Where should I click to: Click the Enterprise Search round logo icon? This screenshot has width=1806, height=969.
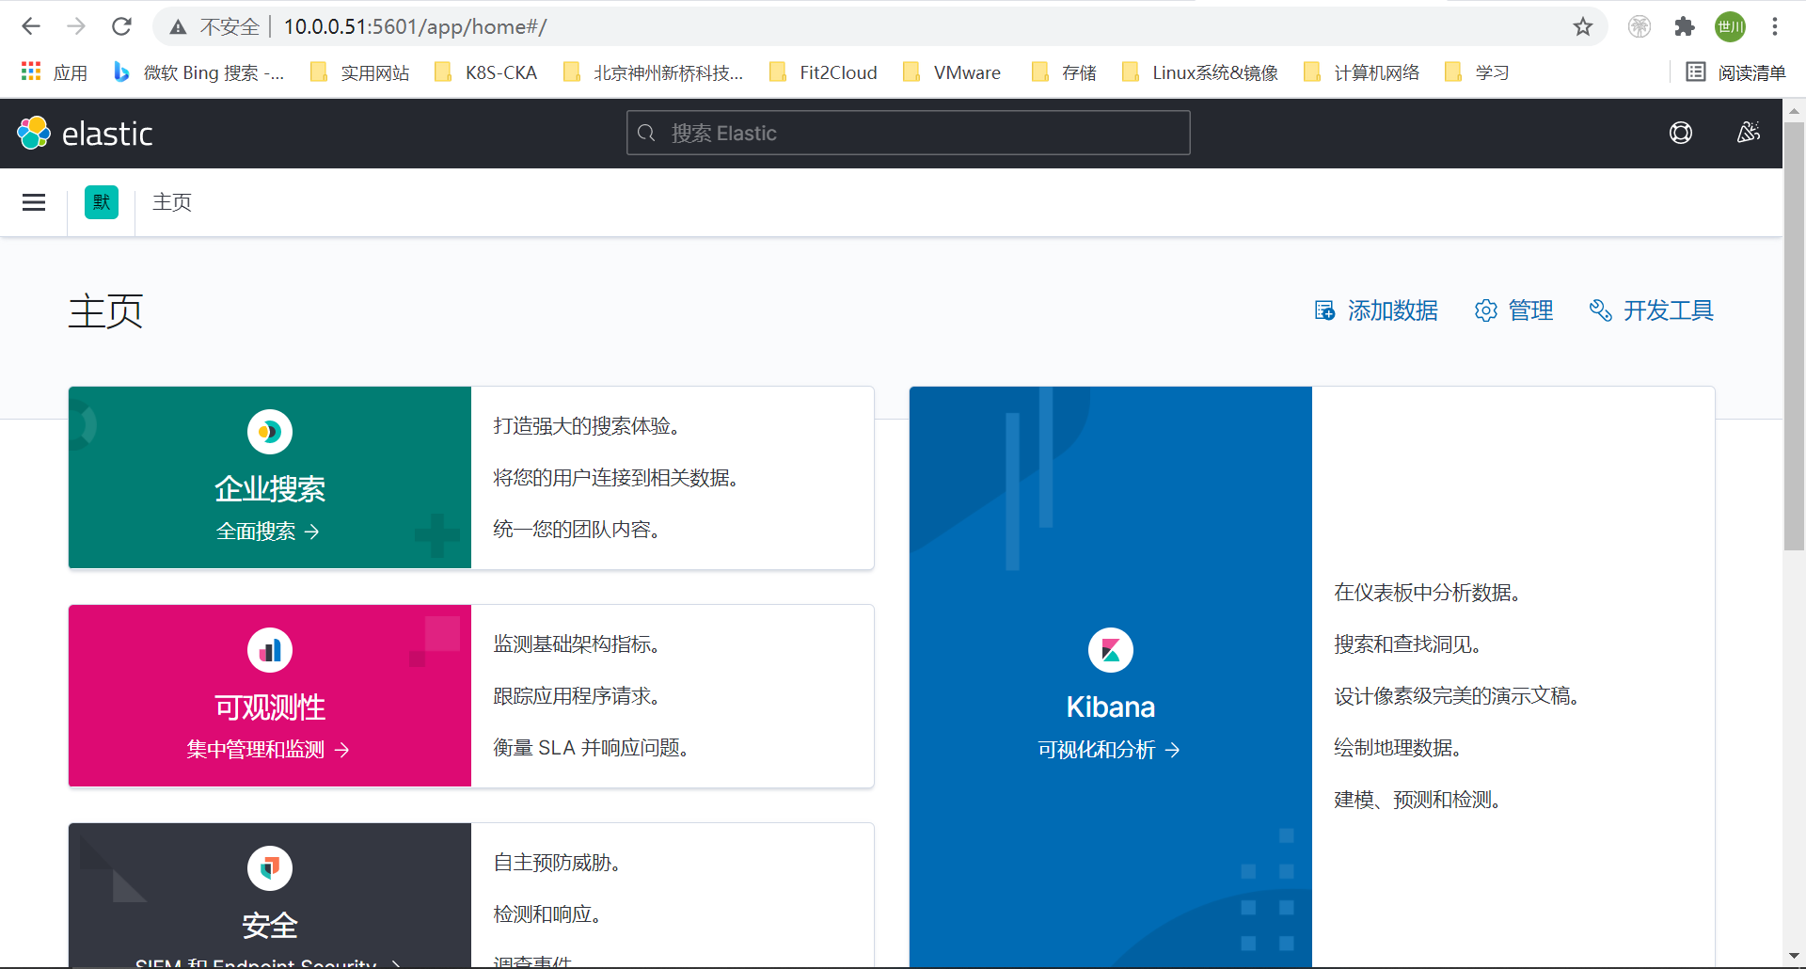[270, 432]
